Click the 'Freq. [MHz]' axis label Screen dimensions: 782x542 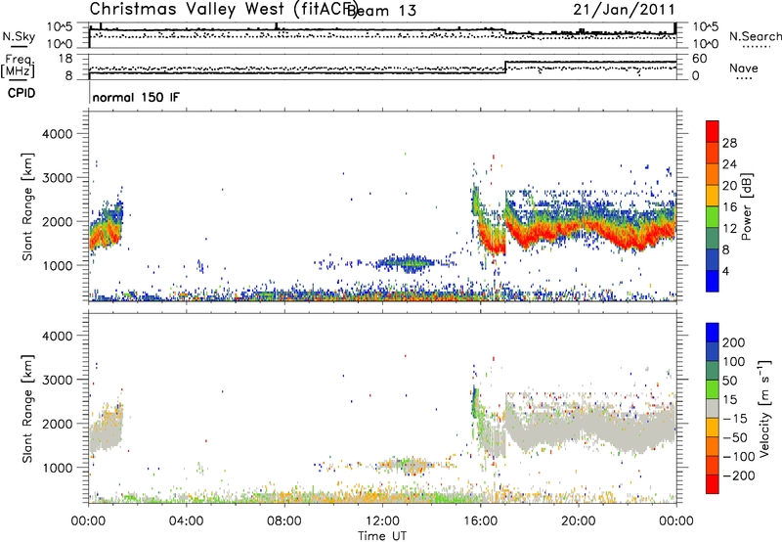click(18, 67)
